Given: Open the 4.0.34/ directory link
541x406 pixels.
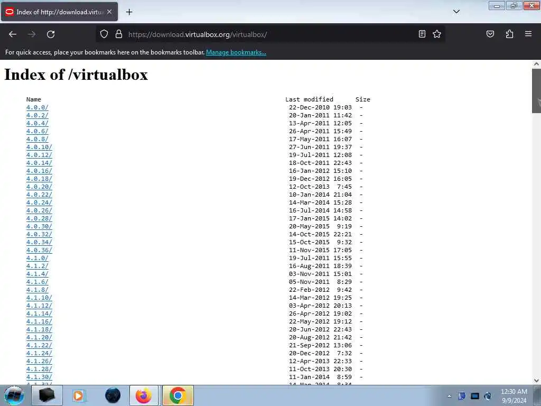Looking at the screenshot, I should (39, 242).
